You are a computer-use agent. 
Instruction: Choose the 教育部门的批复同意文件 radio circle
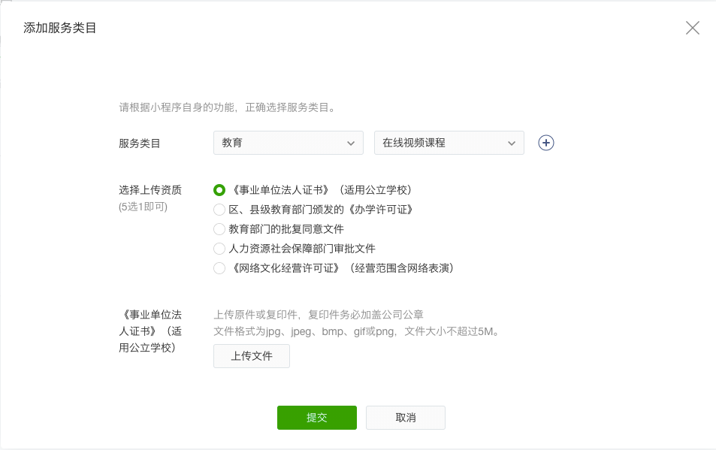(x=219, y=228)
